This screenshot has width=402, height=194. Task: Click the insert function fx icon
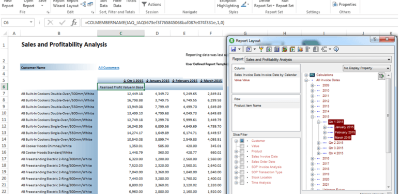coord(74,23)
